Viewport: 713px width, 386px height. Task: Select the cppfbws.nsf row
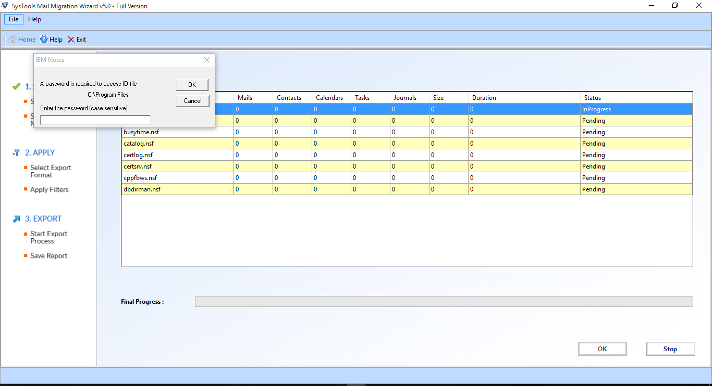pyautogui.click(x=407, y=178)
